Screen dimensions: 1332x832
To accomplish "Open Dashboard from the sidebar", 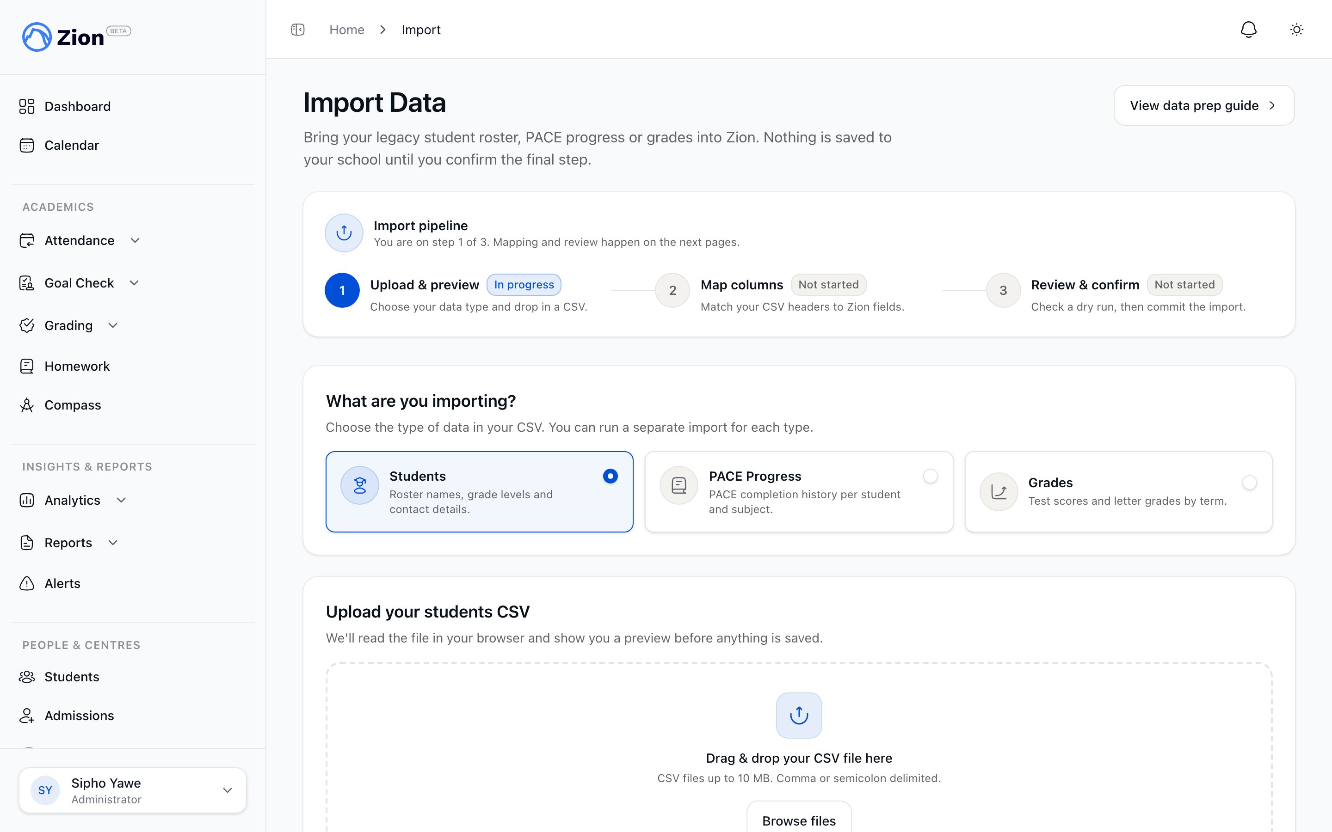I will pyautogui.click(x=78, y=106).
